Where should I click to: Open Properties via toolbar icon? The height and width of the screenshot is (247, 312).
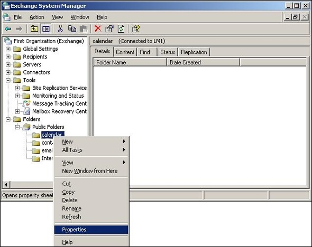[x=109, y=29]
